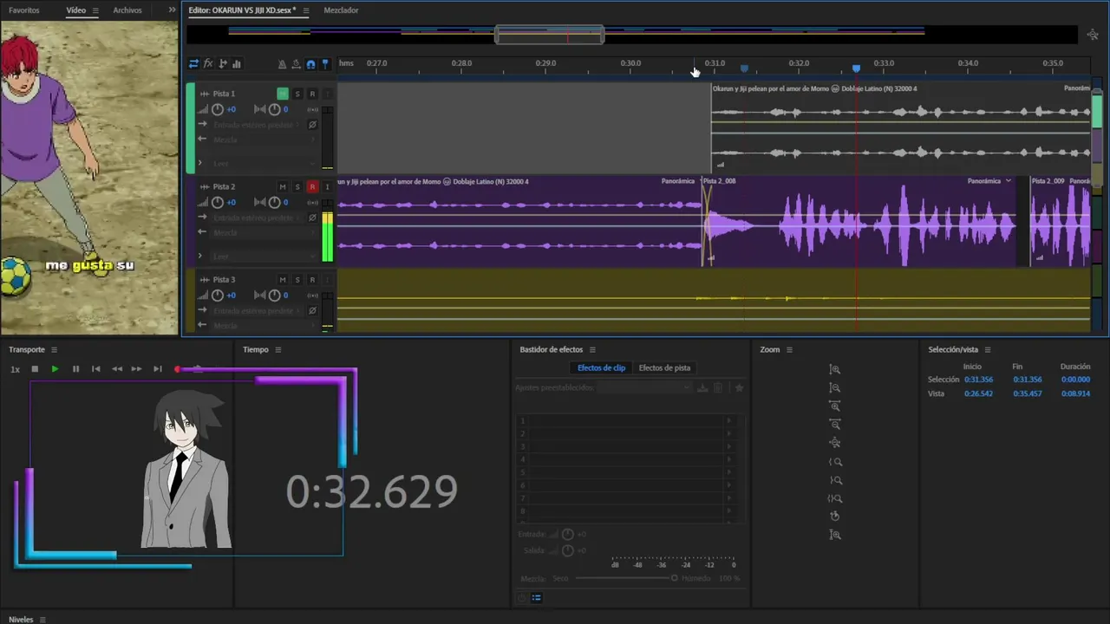Pause playback in Transporte panel
The width and height of the screenshot is (1110, 624).
75,369
